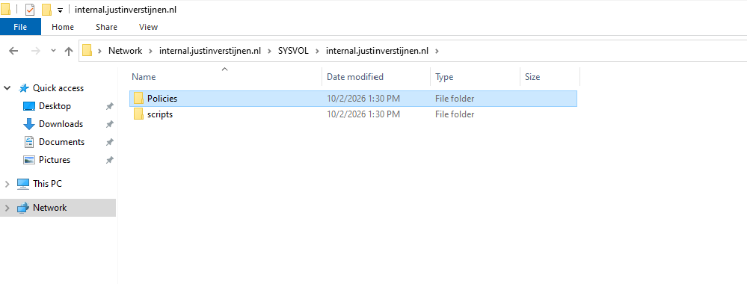
Task: Click the scripts folder icon
Action: click(138, 114)
